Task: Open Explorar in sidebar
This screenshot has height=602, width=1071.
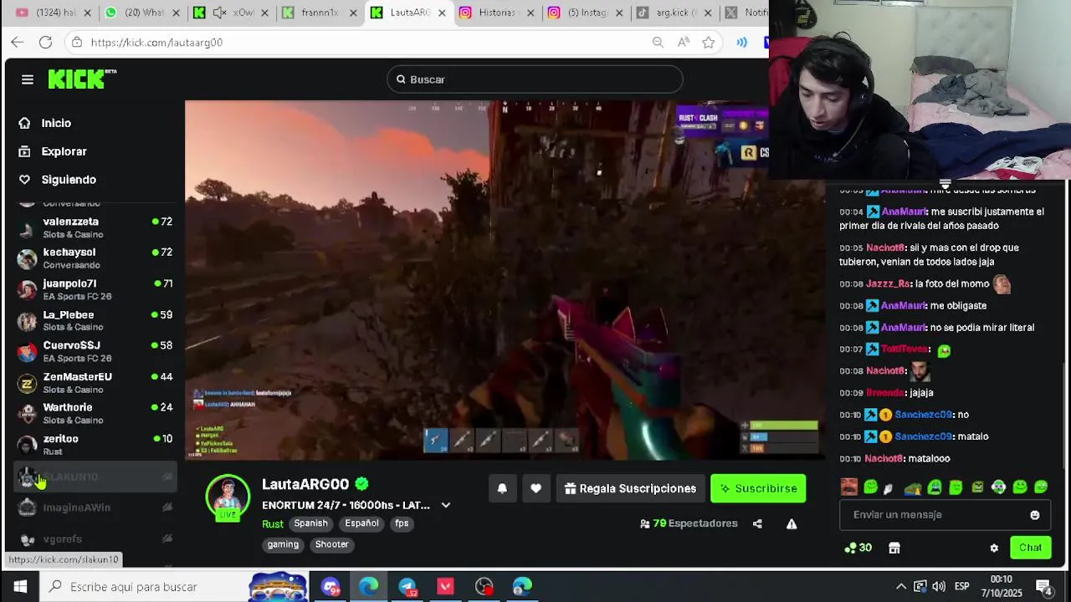Action: (64, 151)
